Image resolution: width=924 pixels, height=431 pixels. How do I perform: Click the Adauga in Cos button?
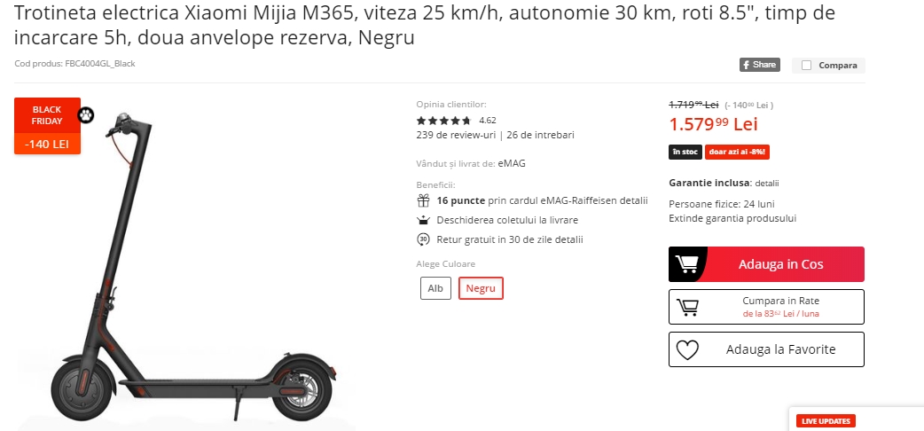pyautogui.click(x=767, y=264)
